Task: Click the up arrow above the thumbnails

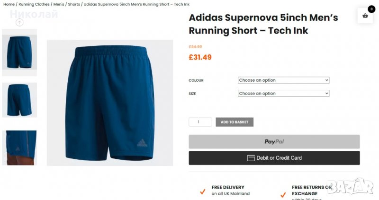Action: pyautogui.click(x=19, y=22)
